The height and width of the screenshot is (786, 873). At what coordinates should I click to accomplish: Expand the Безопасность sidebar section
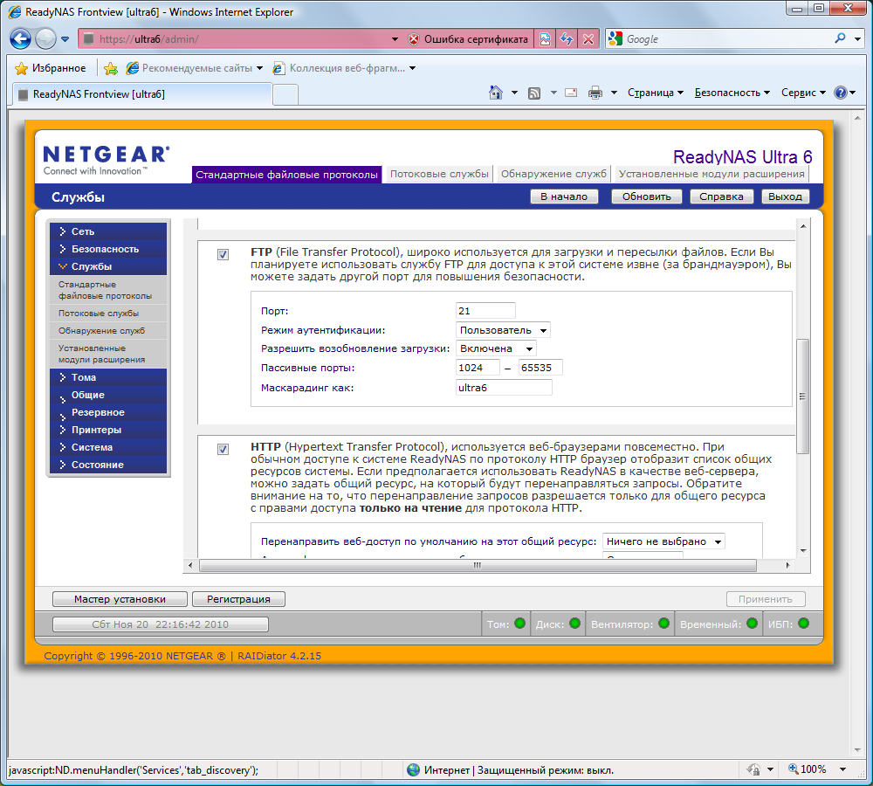108,249
